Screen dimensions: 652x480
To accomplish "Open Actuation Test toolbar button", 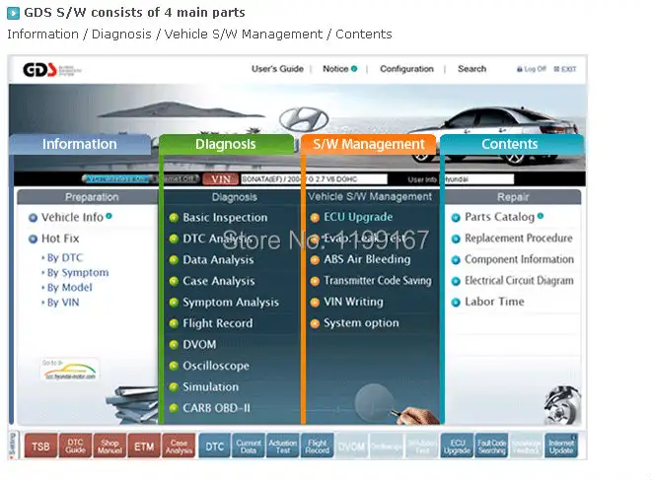I will tap(283, 446).
